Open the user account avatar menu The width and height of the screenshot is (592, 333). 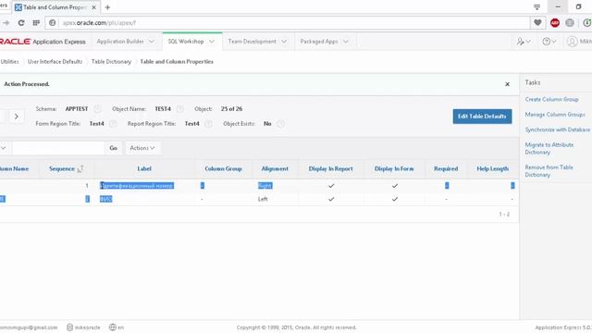coord(579,42)
